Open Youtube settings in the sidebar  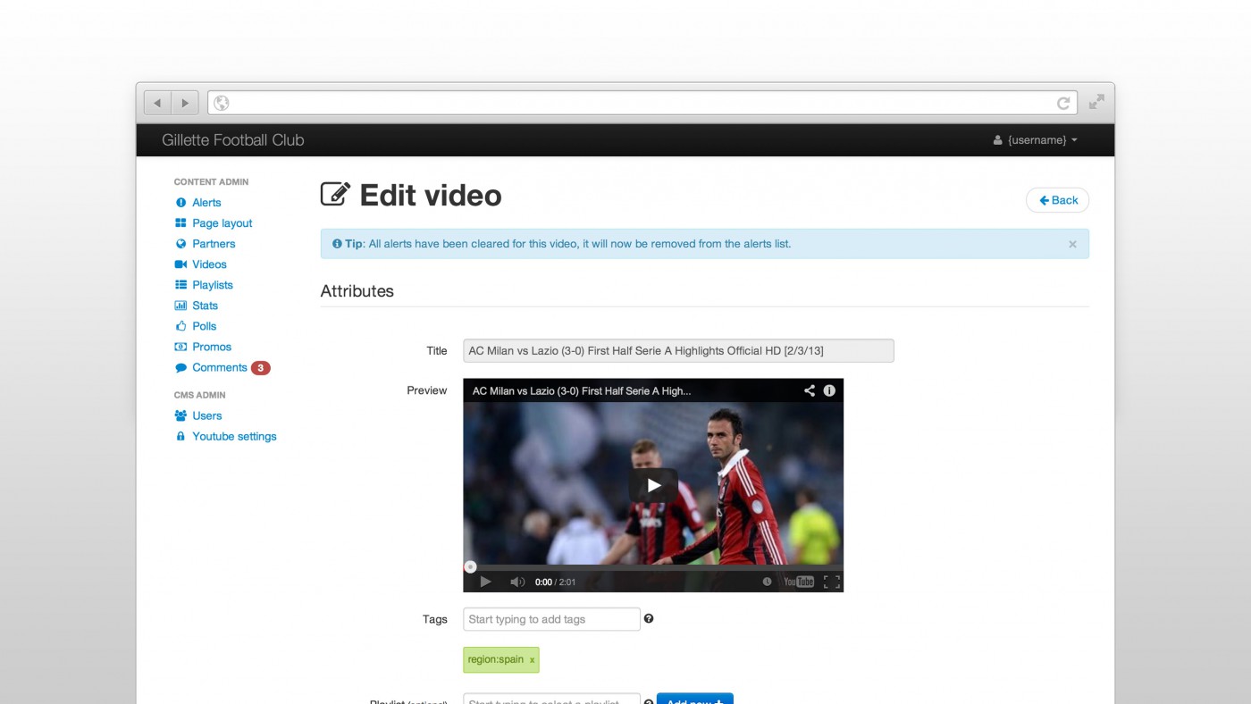tap(234, 436)
